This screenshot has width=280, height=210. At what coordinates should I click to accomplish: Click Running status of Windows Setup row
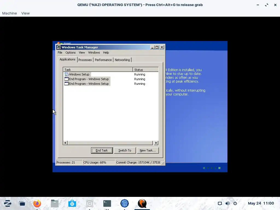[140, 74]
